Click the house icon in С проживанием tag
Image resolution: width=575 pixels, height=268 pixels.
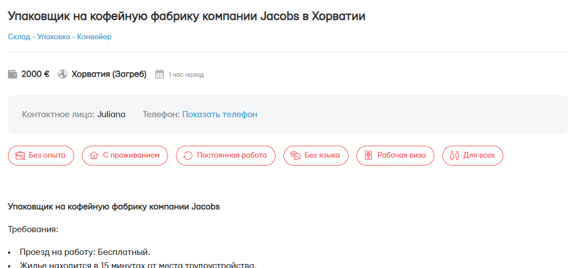point(95,155)
